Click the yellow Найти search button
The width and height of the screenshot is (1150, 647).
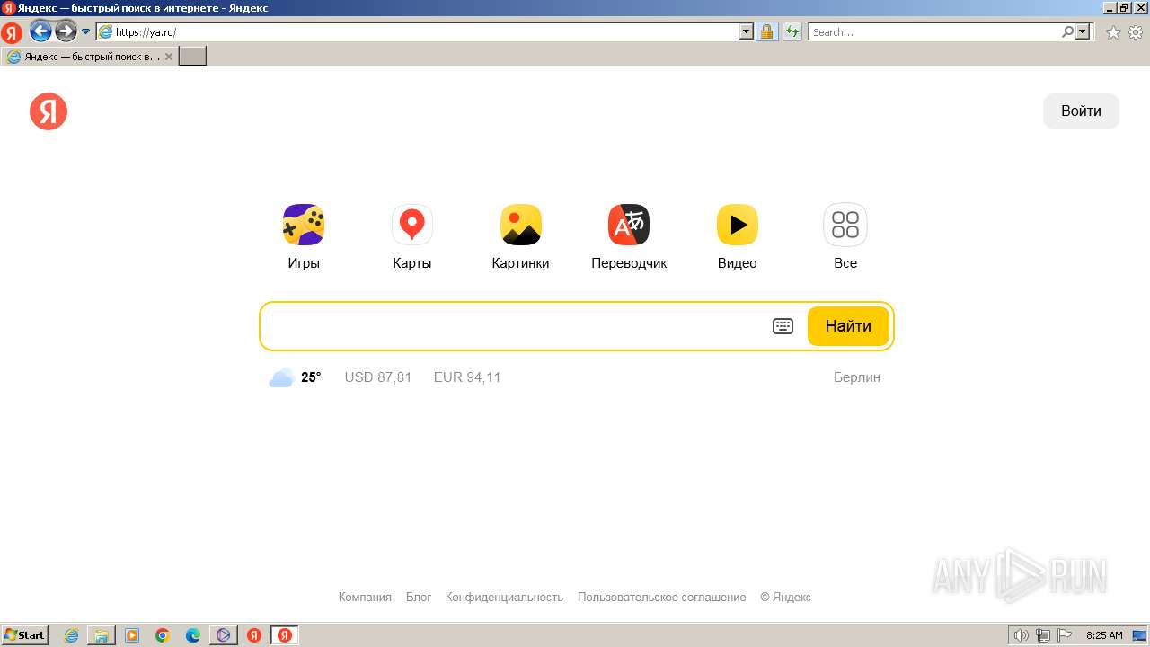(848, 326)
